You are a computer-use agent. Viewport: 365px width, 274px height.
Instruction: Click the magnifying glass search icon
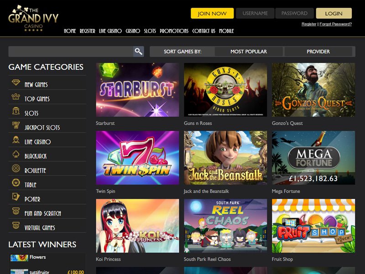coord(139,52)
